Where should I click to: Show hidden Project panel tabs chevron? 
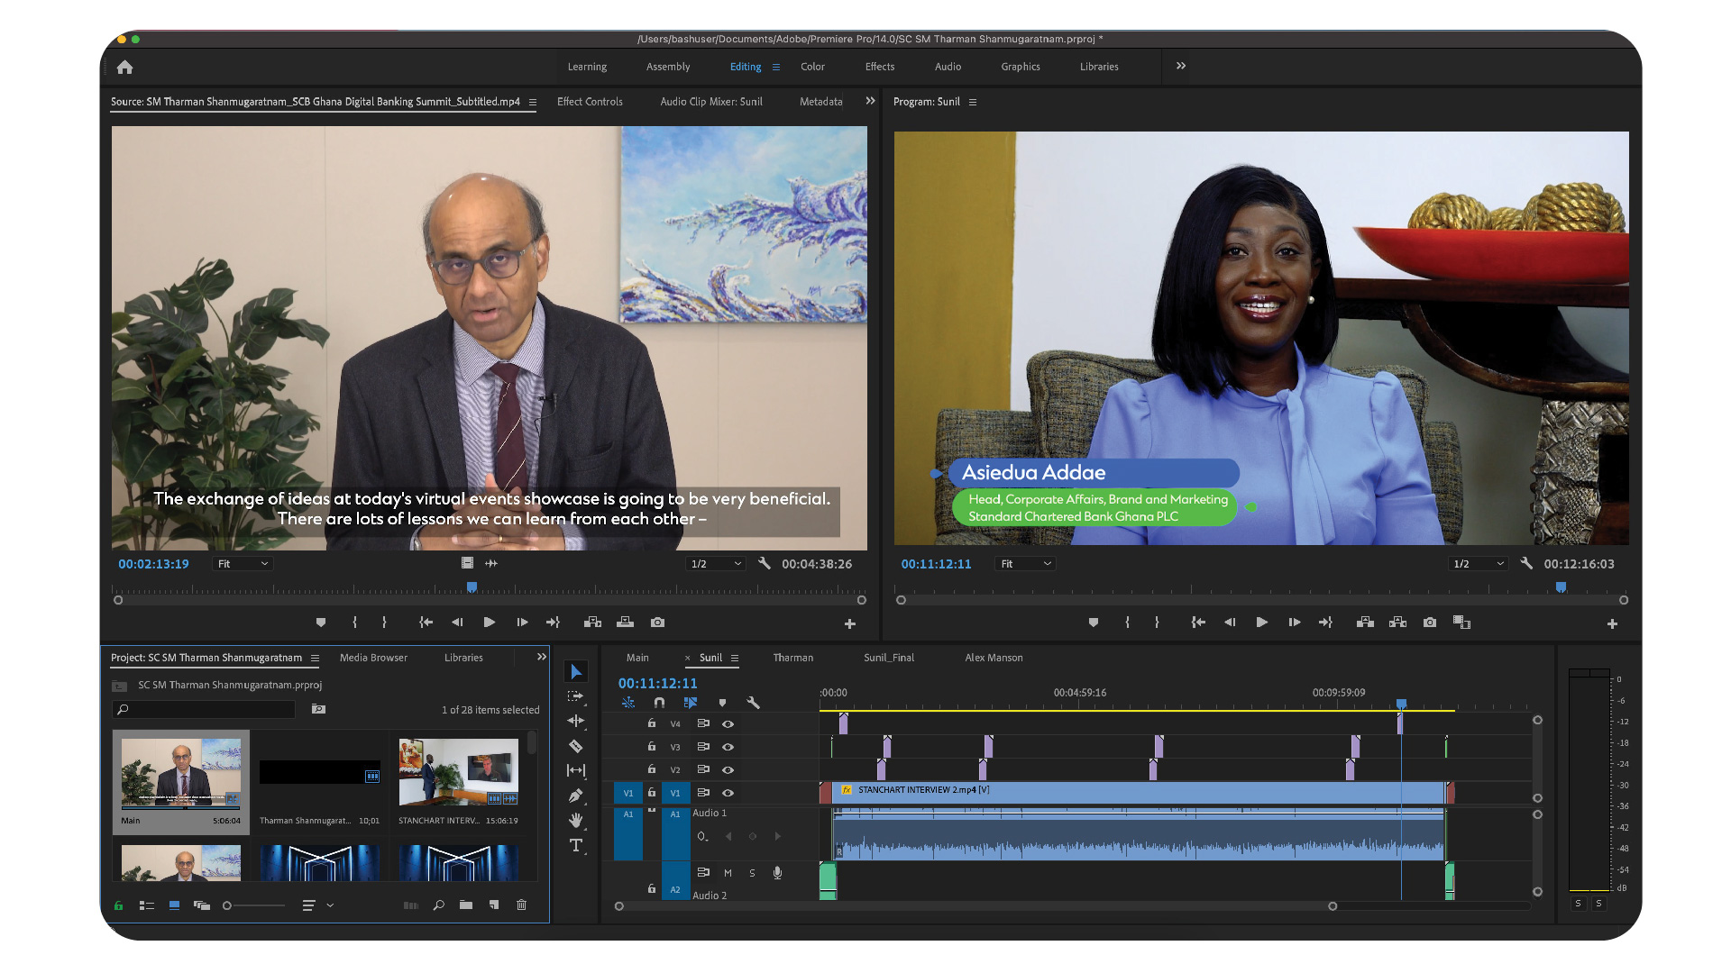pos(542,657)
